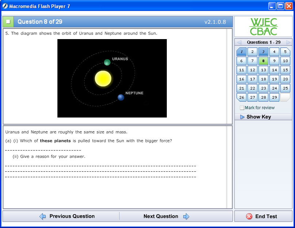295x228 pixels.
Task: Click the version label v2.1.0.8
Action: 215,22
